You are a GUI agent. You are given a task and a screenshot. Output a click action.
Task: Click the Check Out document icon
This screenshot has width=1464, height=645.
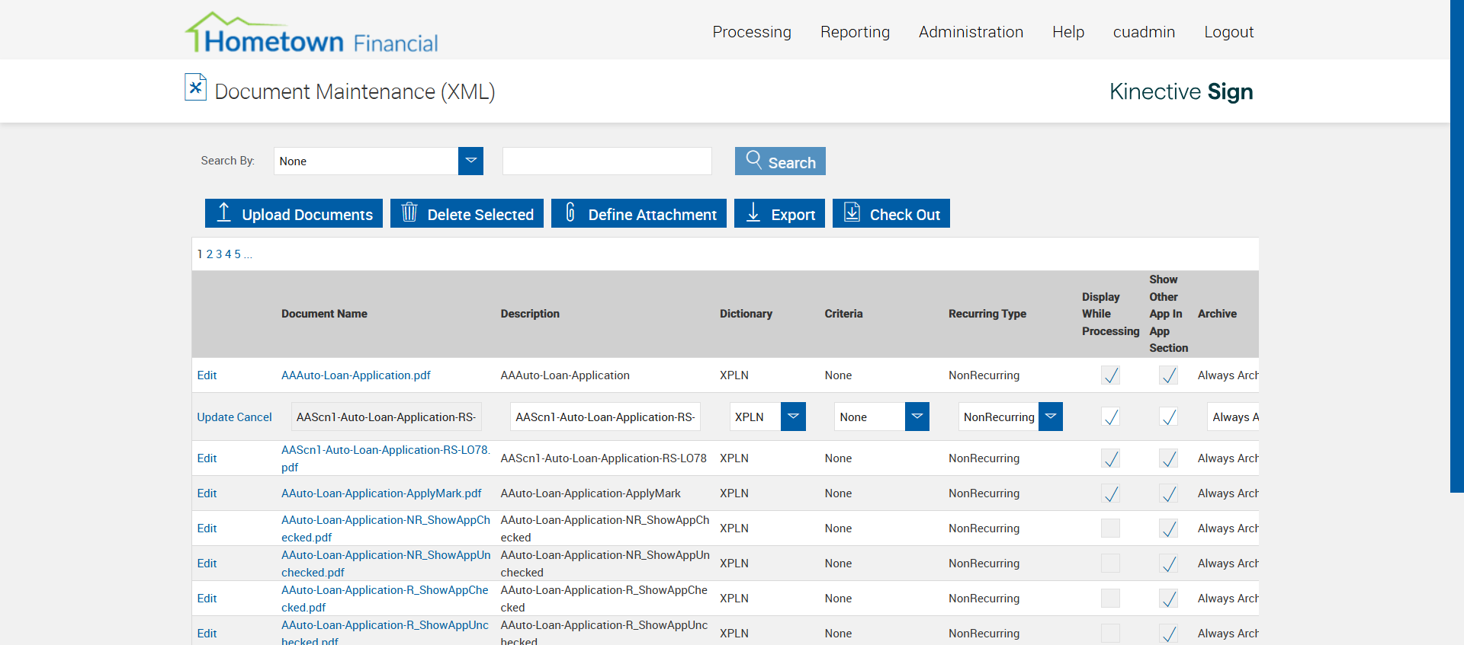pos(852,212)
